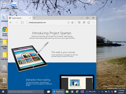Make a Web Note with pen icon
Screen dimensions: 126x94
coord(84,22)
